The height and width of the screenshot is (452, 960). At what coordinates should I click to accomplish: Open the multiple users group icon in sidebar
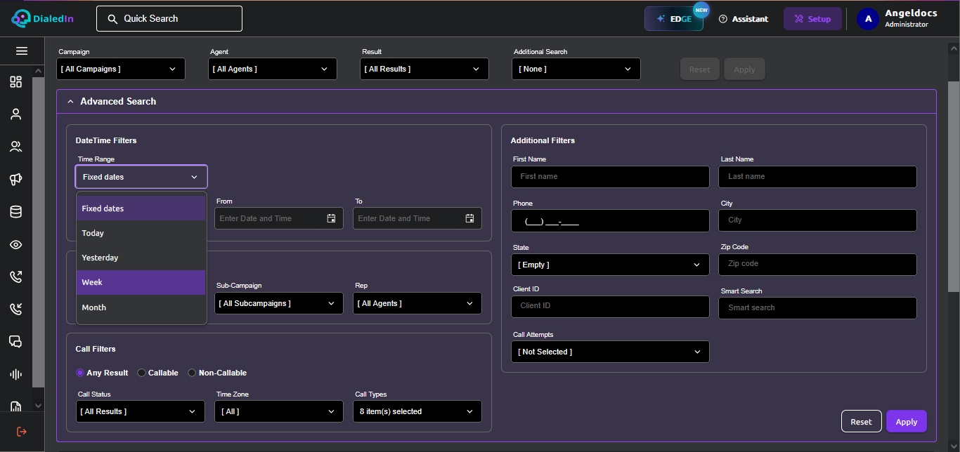[x=15, y=147]
